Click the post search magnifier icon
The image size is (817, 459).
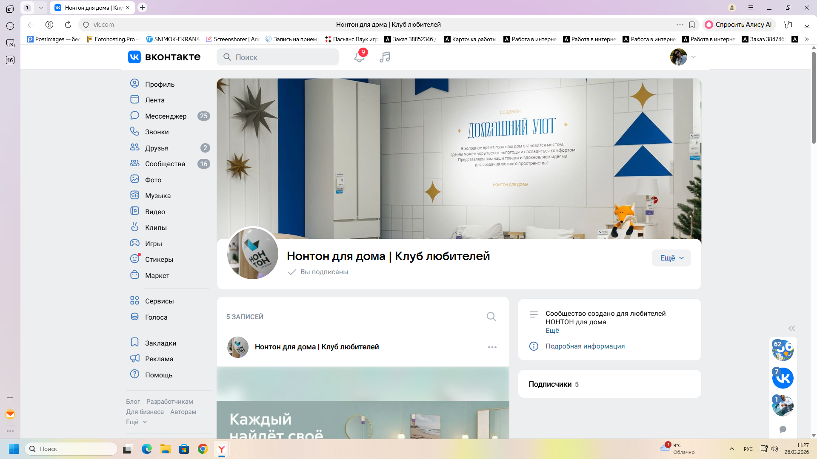491,317
